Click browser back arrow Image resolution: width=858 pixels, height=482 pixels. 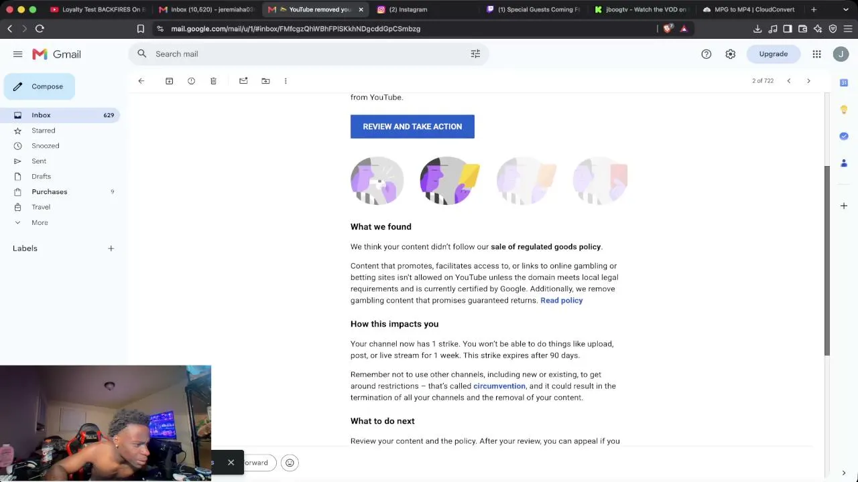pyautogui.click(x=9, y=29)
